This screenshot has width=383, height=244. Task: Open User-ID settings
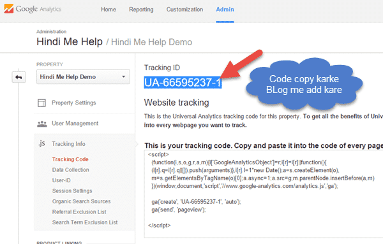point(61,180)
